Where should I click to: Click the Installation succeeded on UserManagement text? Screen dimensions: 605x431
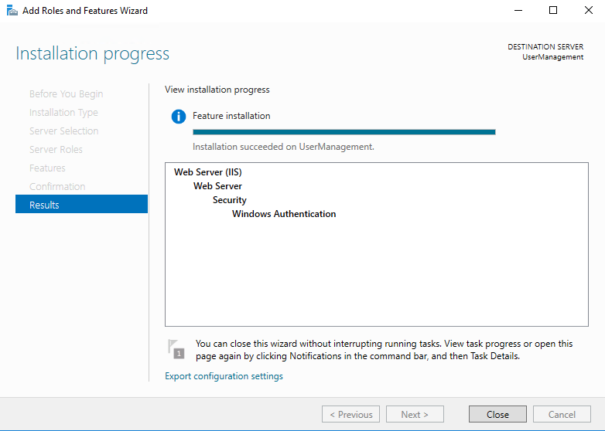[x=283, y=147]
